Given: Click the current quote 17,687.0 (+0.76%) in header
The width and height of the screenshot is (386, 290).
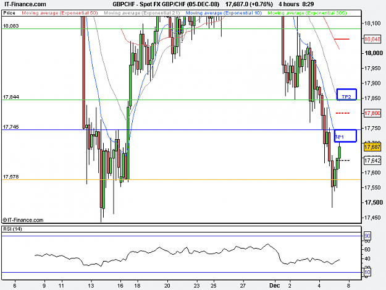Looking at the screenshot, I should click(249, 4).
